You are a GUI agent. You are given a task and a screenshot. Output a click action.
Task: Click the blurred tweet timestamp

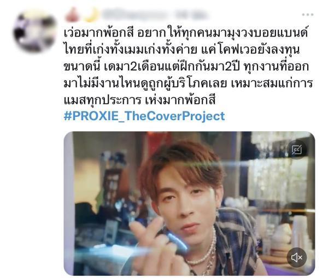[191, 15]
